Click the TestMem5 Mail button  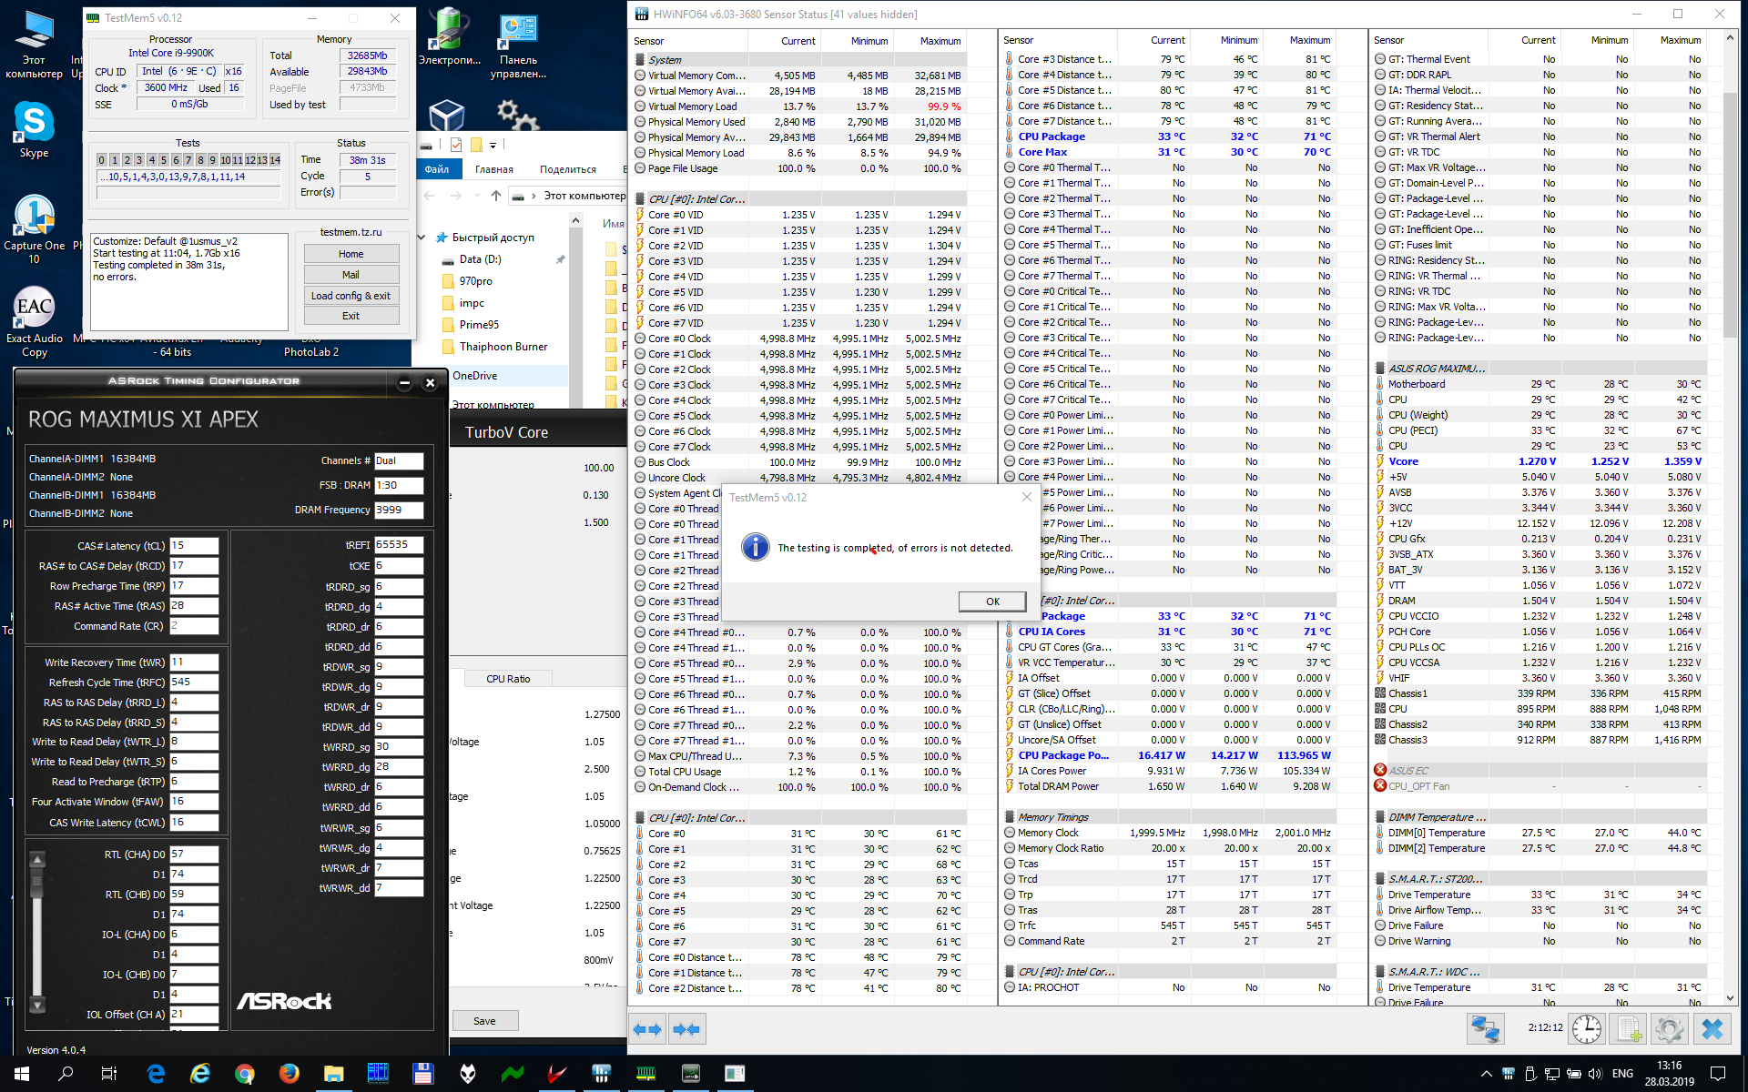pyautogui.click(x=351, y=275)
